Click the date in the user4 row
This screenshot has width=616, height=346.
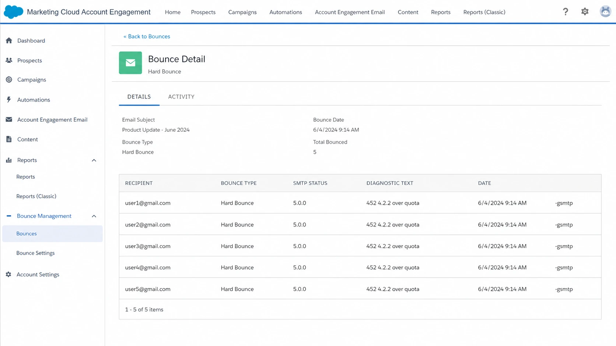tap(502, 268)
